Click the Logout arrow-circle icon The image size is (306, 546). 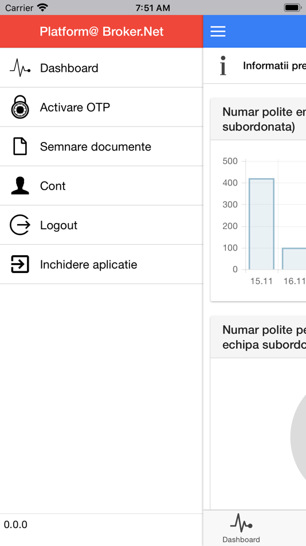click(x=20, y=225)
